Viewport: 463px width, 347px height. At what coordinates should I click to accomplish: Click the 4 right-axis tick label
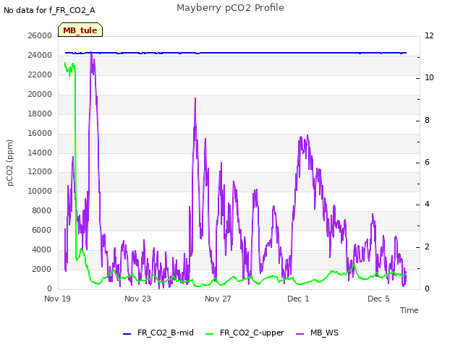428,204
